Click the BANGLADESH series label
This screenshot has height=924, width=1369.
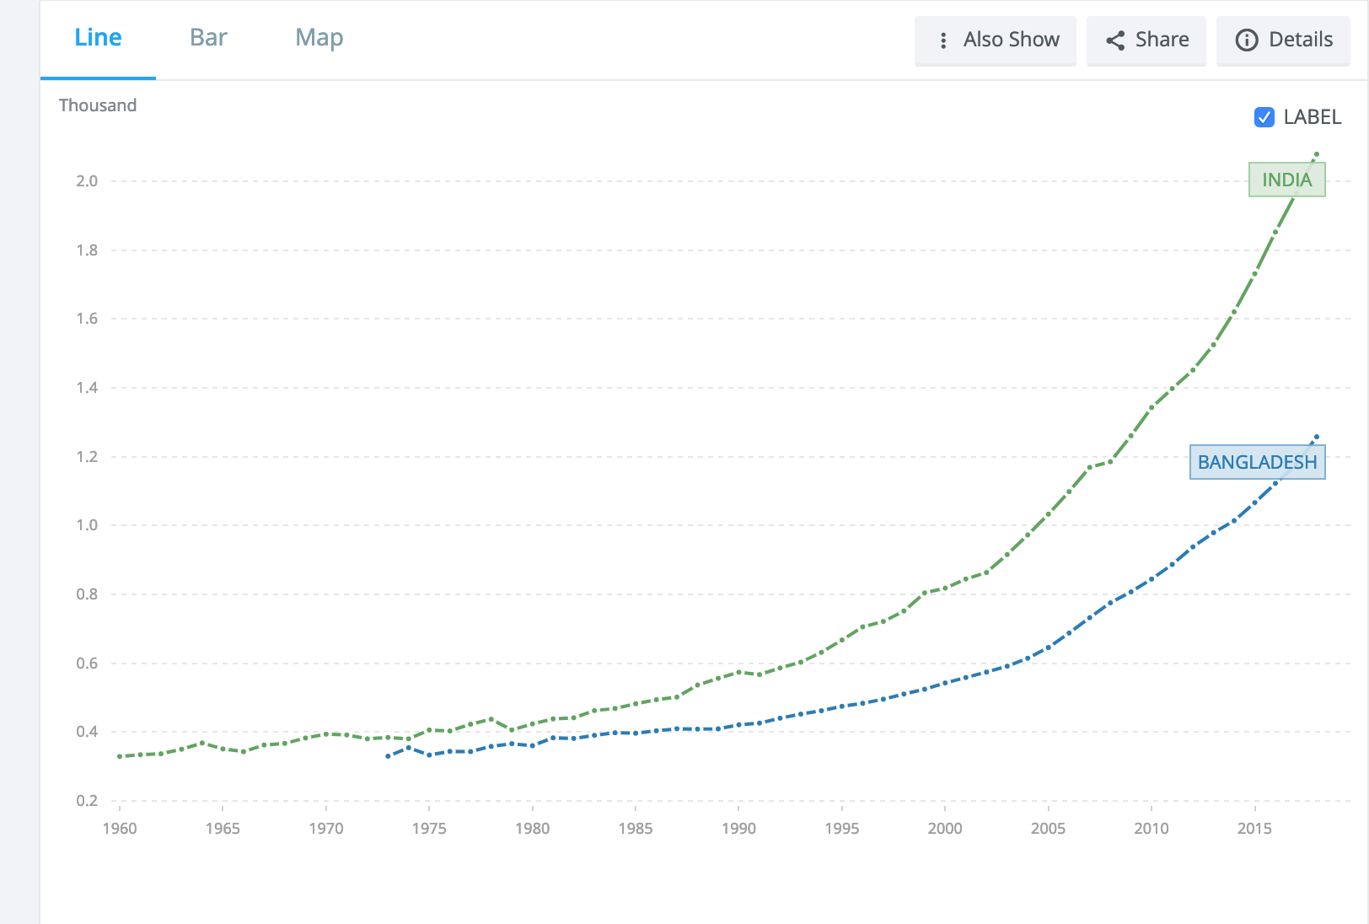(1257, 462)
